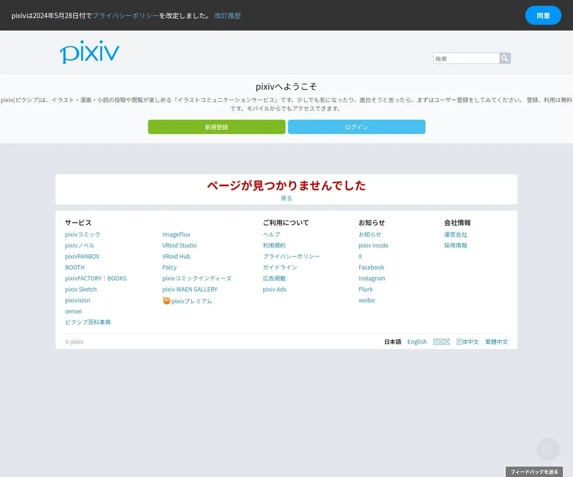This screenshot has height=477, width=573.
Task: Select the blue ログイン button
Action: pyautogui.click(x=357, y=127)
